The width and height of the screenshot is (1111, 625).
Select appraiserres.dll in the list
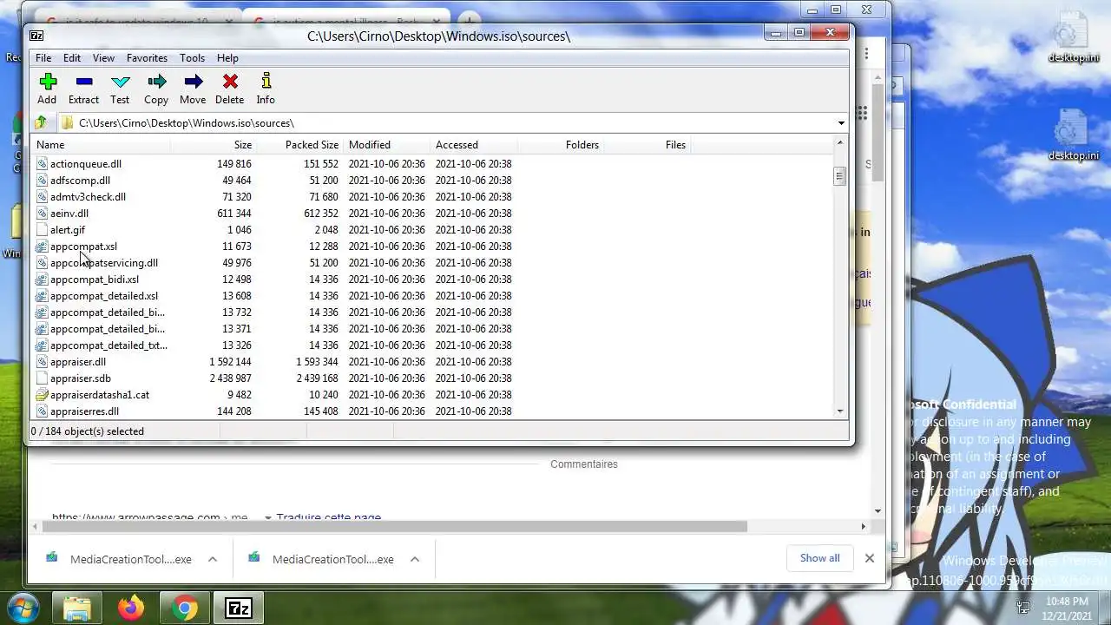84,411
